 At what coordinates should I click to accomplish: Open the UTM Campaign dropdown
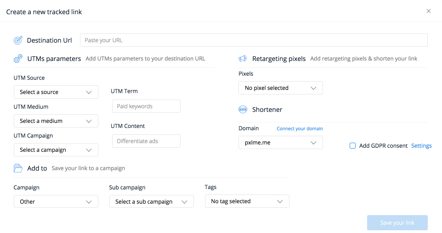56,150
